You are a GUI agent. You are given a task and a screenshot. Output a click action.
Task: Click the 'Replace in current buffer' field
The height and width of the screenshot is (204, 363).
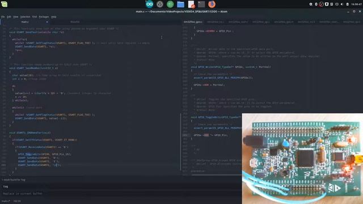pyautogui.click(x=121, y=193)
